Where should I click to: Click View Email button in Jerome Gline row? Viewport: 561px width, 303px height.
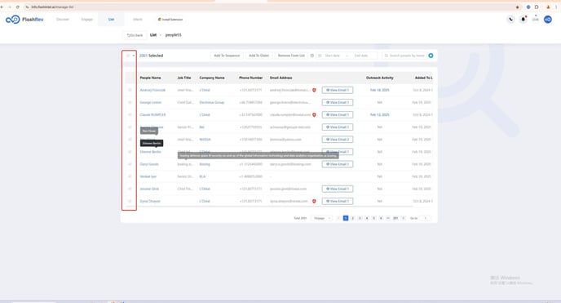[x=338, y=189]
